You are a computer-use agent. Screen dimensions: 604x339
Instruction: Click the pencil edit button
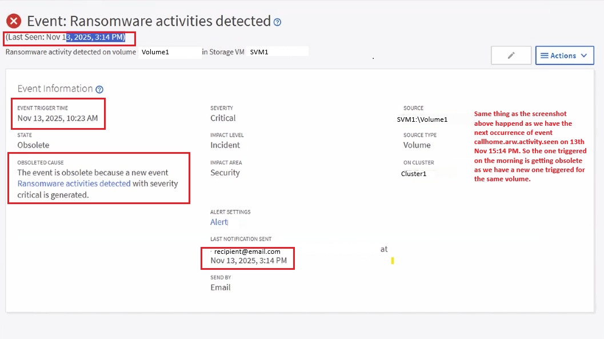click(511, 55)
